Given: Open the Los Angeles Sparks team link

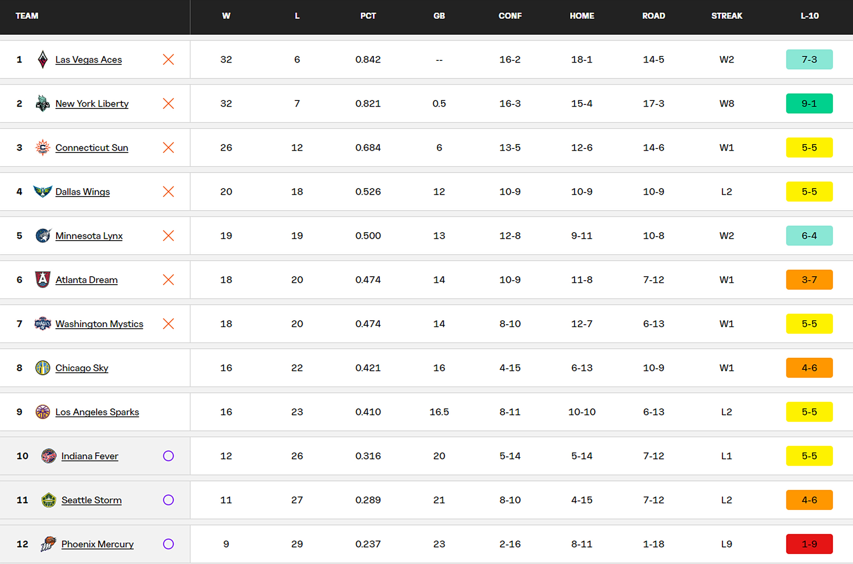Looking at the screenshot, I should (97, 412).
